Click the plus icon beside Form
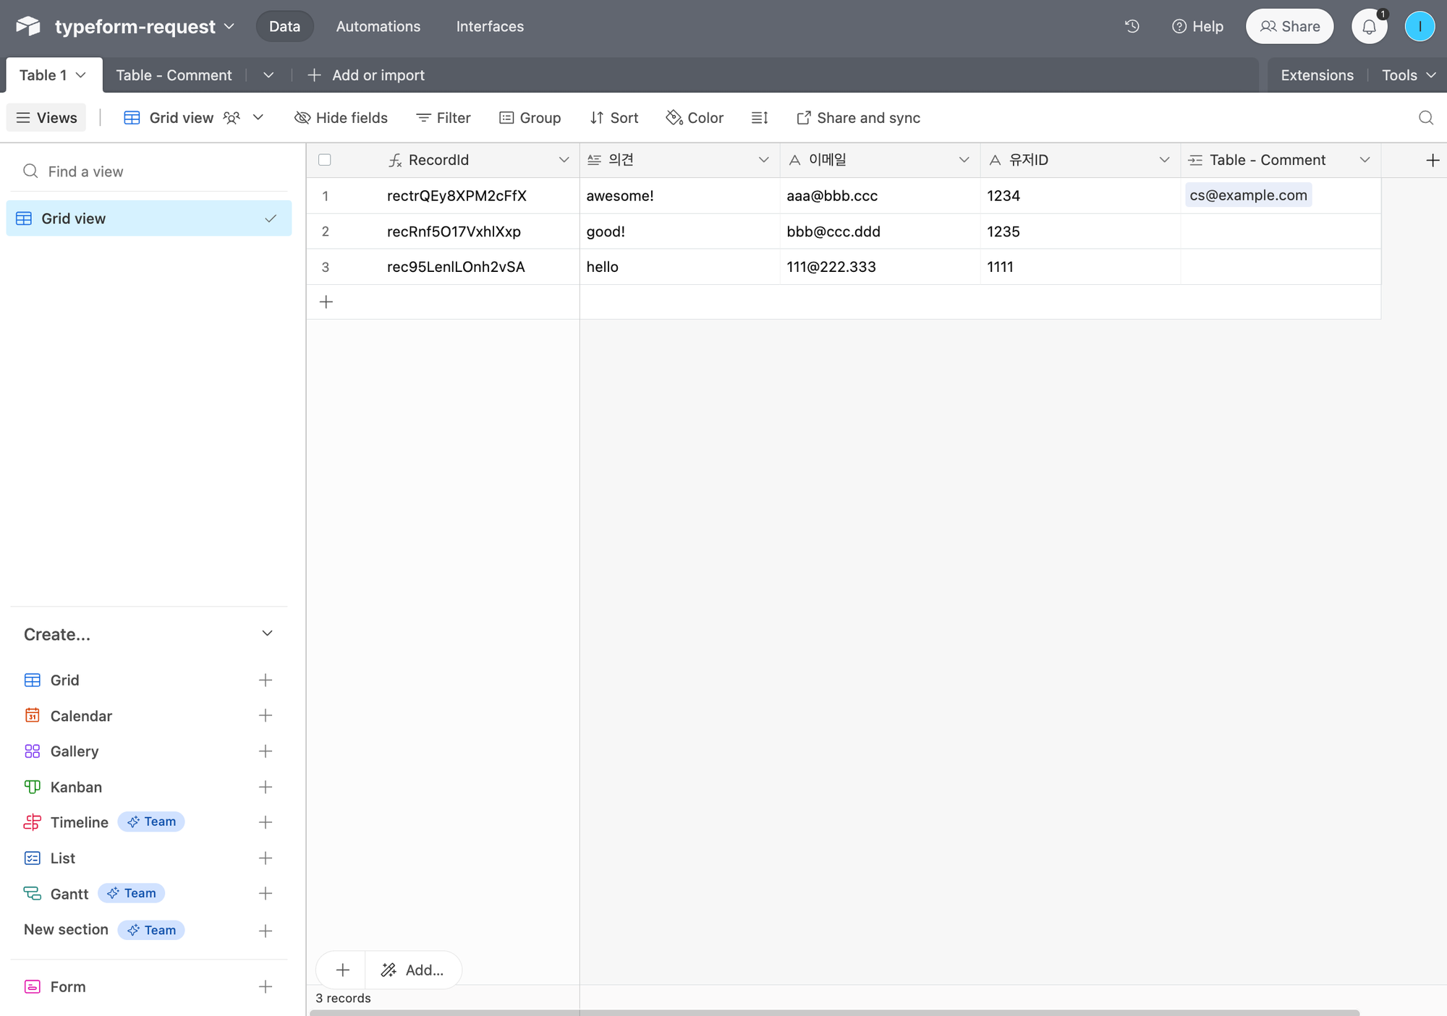 [266, 987]
